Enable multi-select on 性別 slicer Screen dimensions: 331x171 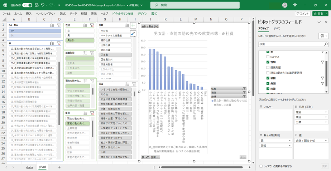click(x=85, y=25)
